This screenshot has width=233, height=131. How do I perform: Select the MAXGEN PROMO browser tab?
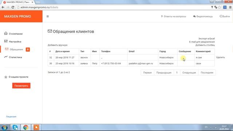click(x=18, y=3)
